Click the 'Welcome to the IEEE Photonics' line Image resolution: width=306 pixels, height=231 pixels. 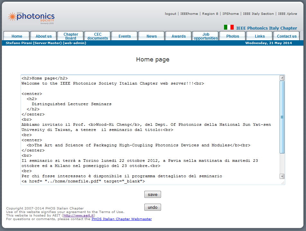pos(113,83)
